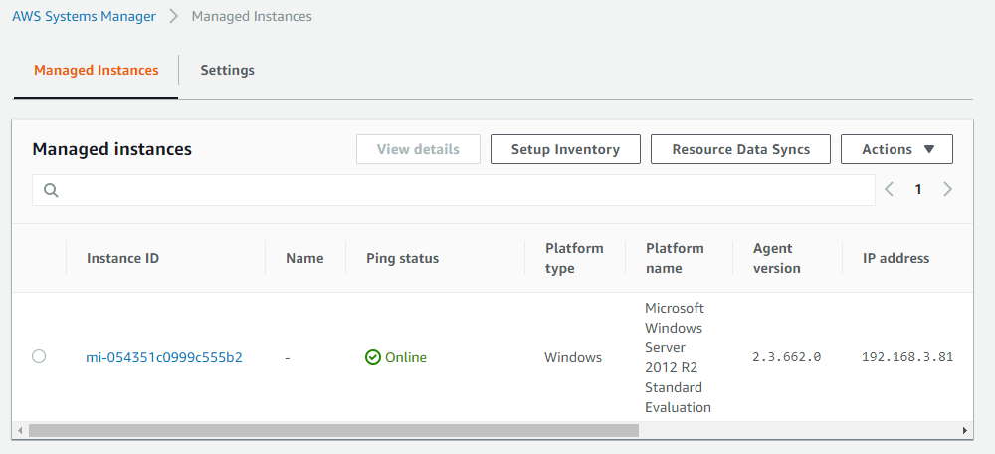Viewport: 995px width, 454px height.
Task: Open the AWS Systems Manager breadcrumb link
Action: [x=84, y=17]
